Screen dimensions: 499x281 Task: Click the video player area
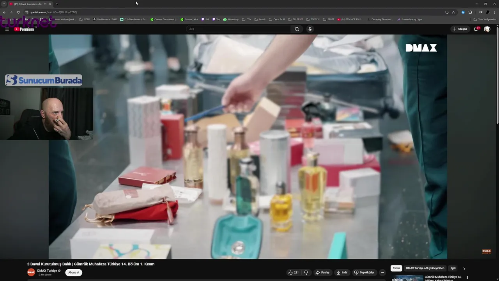[248, 146]
